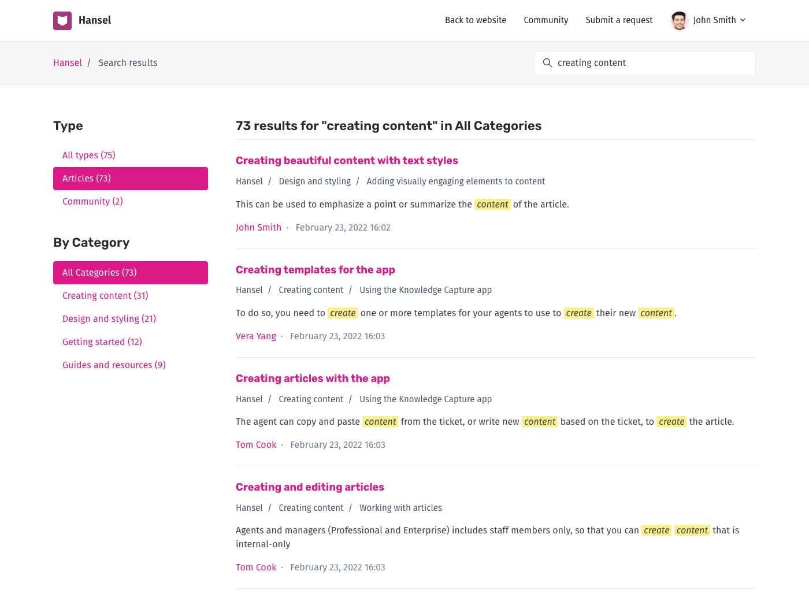Select All Categories (73) filter
The image size is (809, 601).
[131, 273]
